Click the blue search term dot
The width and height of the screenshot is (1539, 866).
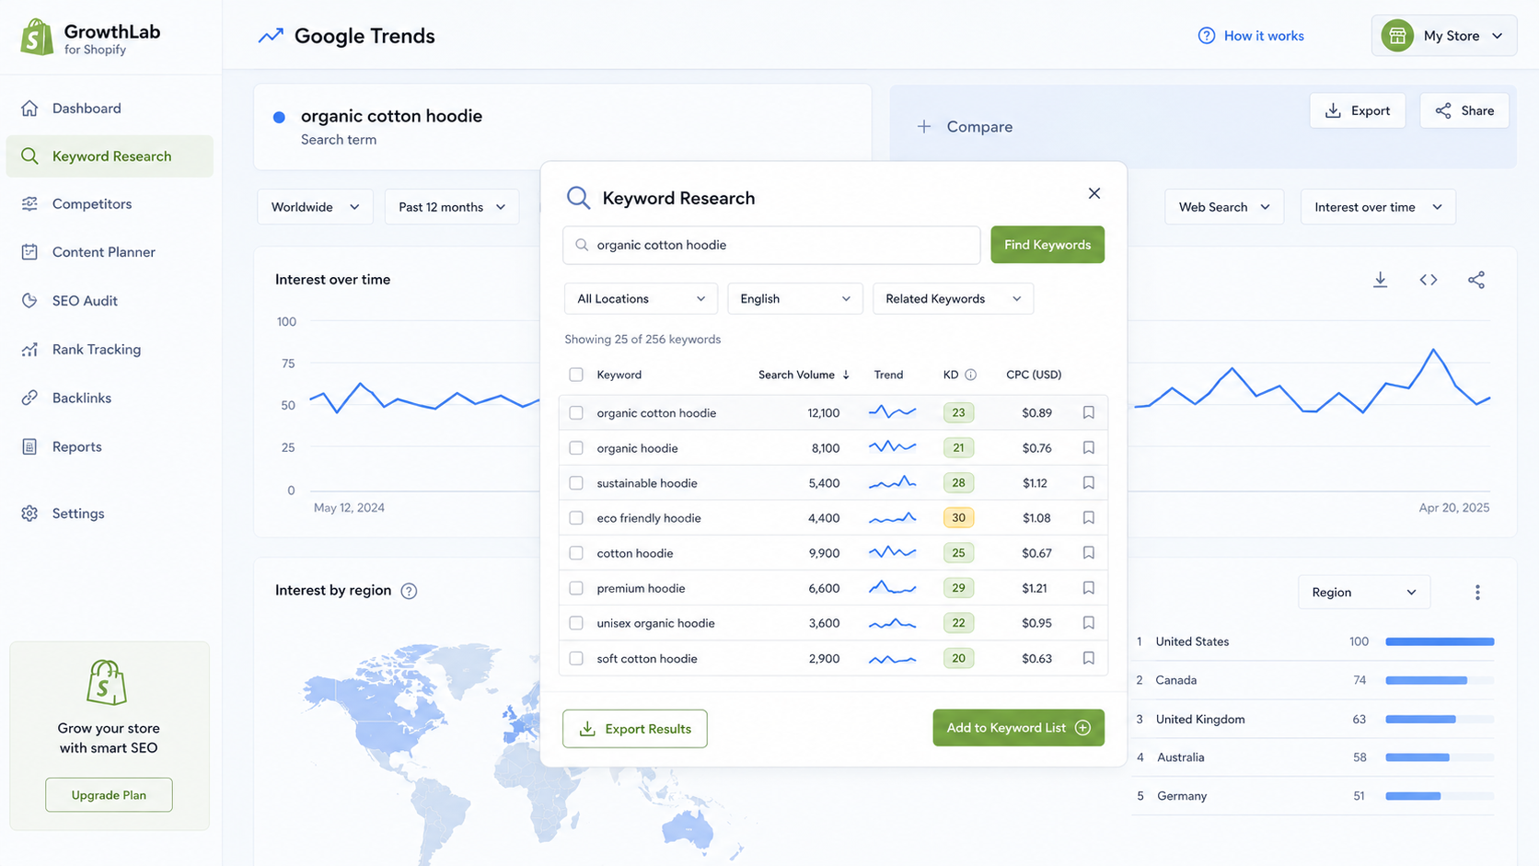pos(279,117)
